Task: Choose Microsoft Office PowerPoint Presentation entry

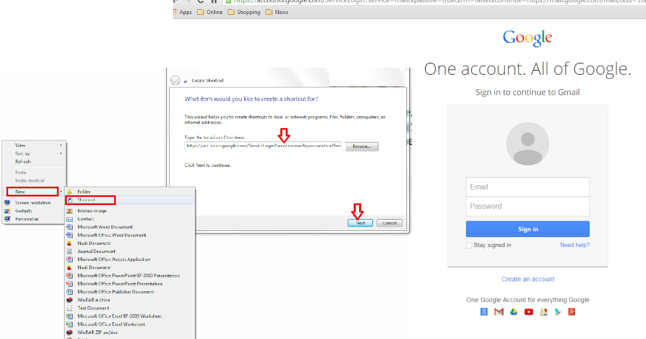Action: tap(129, 284)
